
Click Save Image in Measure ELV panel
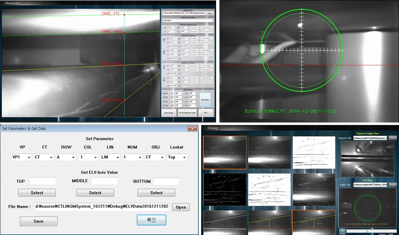(168, 113)
